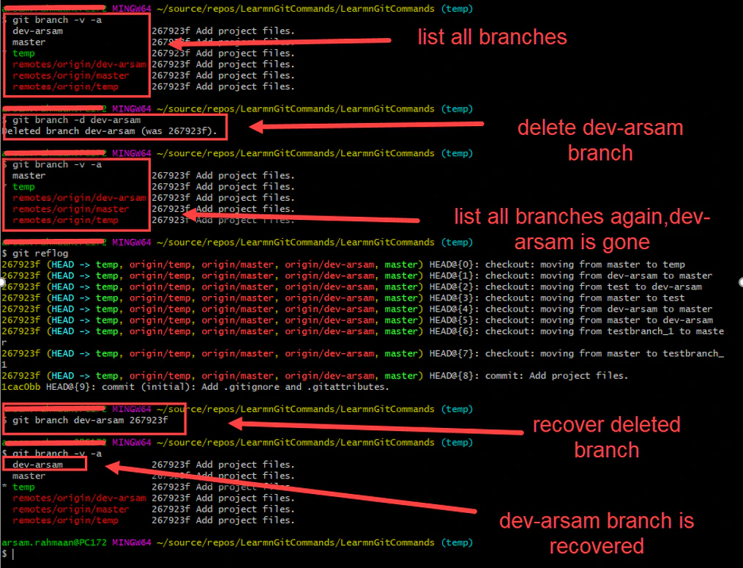Click the git branch -d dev-arsam command
743x568 pixels.
[71, 119]
